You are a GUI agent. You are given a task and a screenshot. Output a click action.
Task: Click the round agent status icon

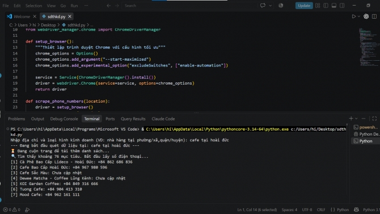click(x=281, y=5)
